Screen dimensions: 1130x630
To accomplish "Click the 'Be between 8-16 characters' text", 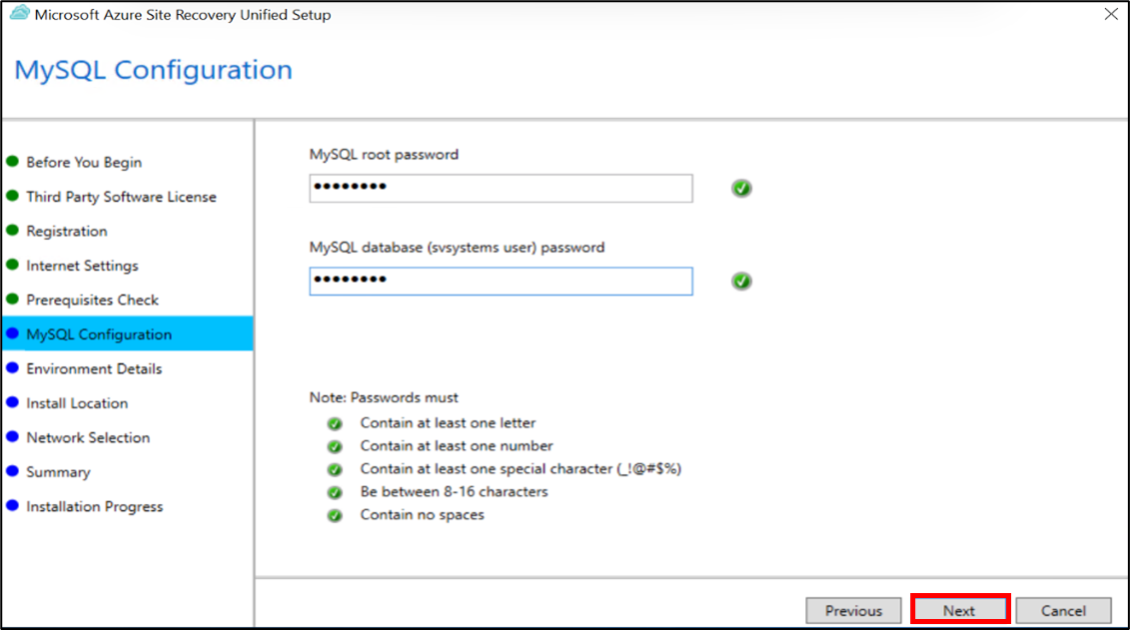I will tap(454, 492).
